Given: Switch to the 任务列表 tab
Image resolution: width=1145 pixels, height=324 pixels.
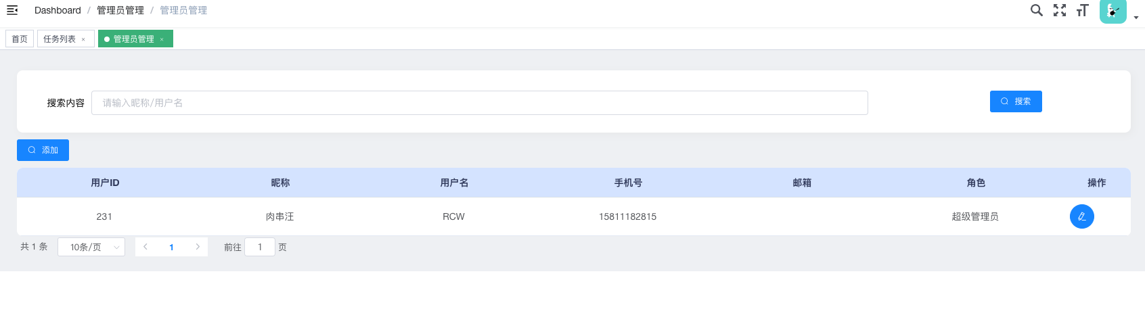Looking at the screenshot, I should pos(60,39).
